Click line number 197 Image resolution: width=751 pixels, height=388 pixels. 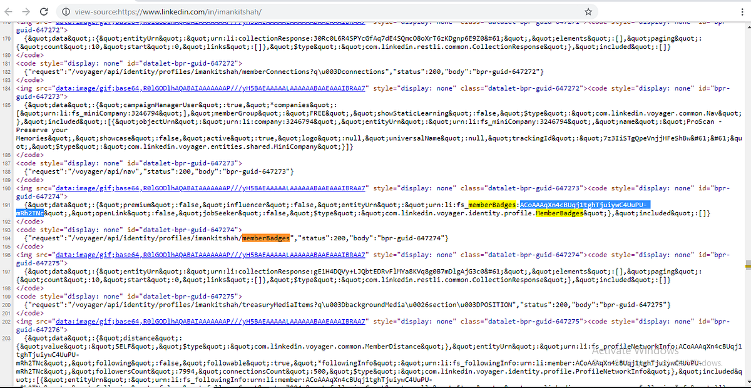tap(8, 272)
